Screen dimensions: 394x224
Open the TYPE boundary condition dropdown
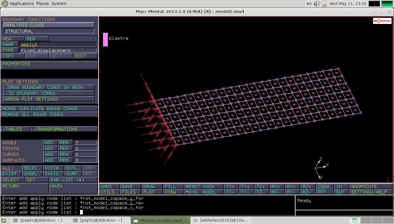click(x=10, y=50)
